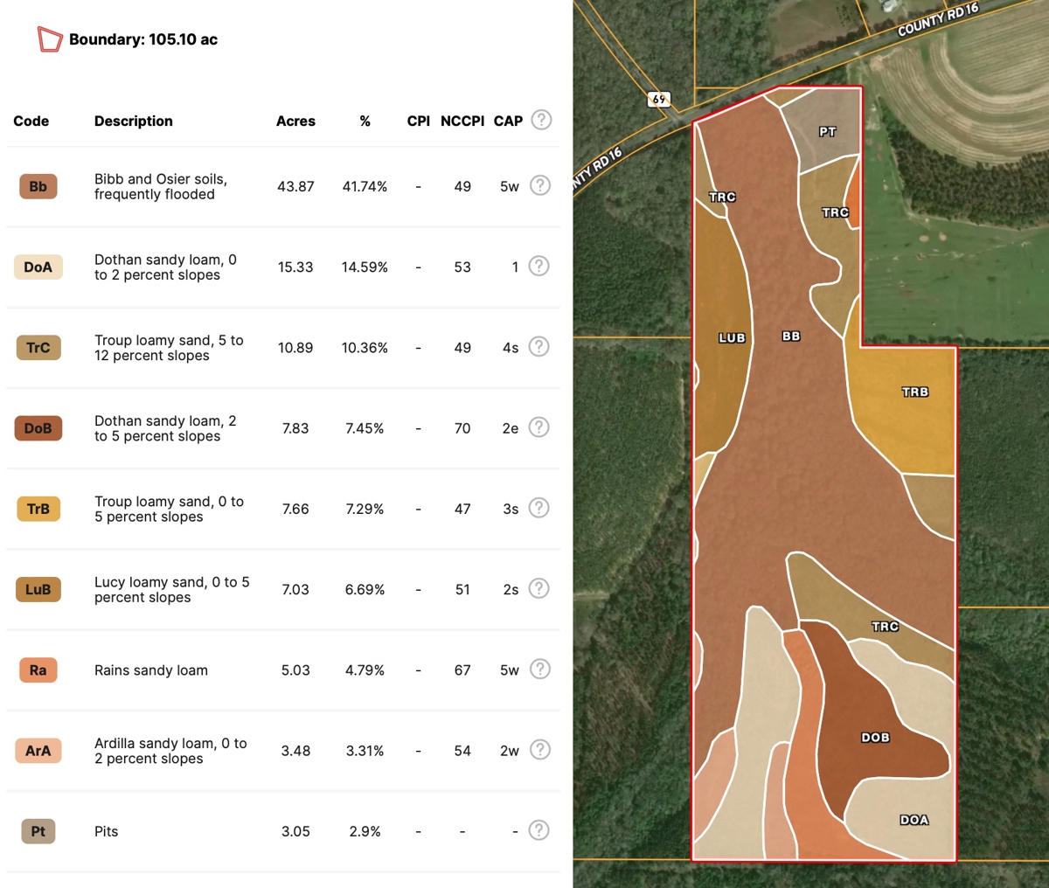This screenshot has height=888, width=1049.
Task: Open help icon for the Pits row
Action: pos(539,830)
